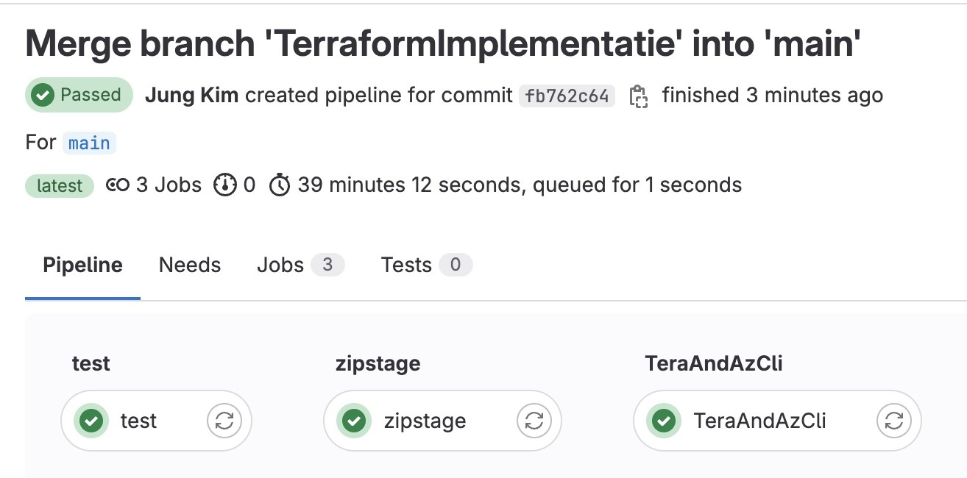
Task: Click the copy commit SHA clipboard icon
Action: point(638,96)
